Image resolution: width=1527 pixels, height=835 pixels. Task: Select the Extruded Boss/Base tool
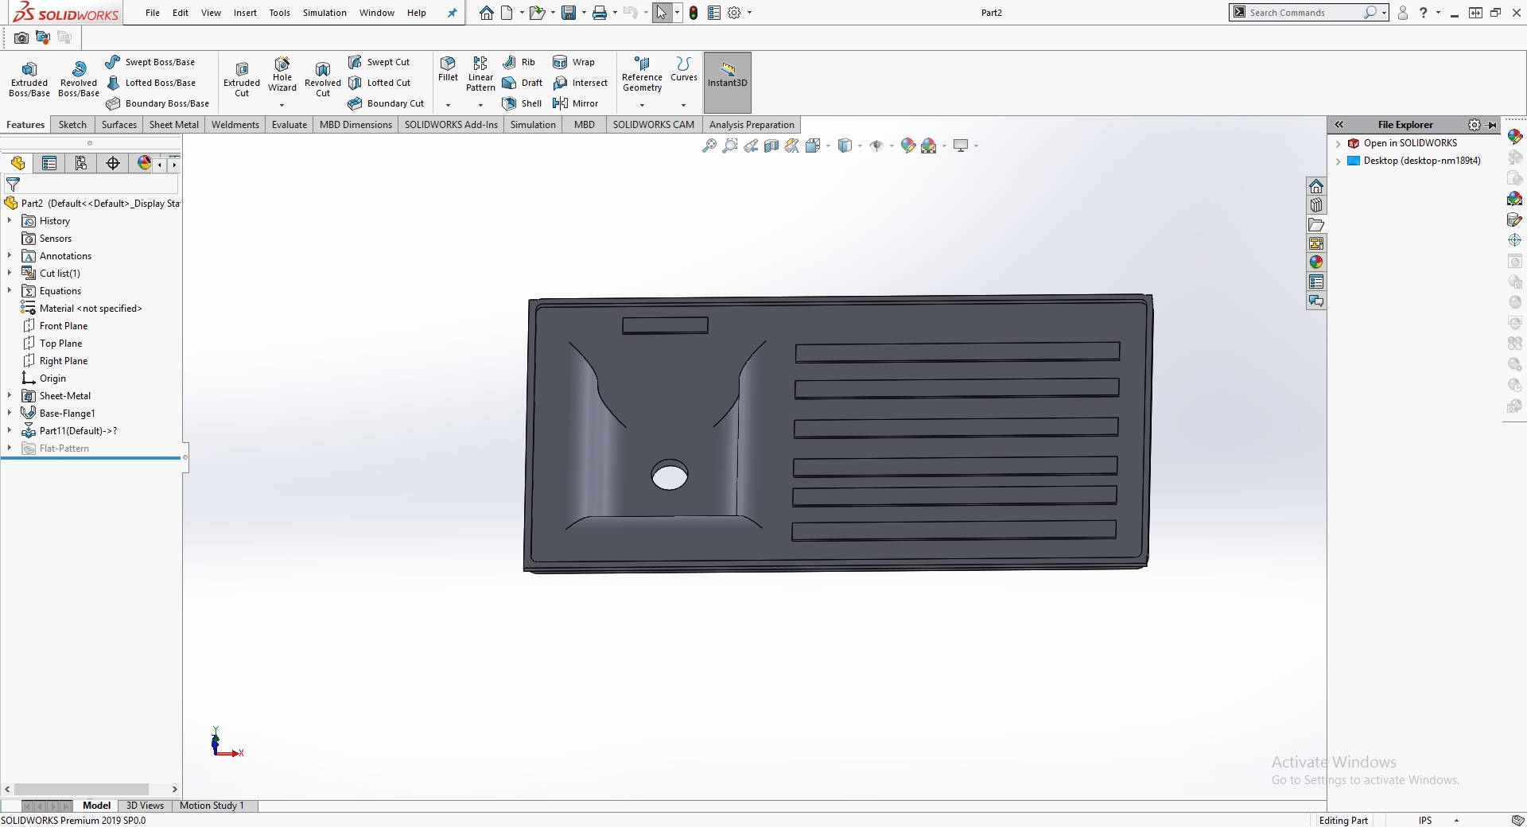coord(29,79)
